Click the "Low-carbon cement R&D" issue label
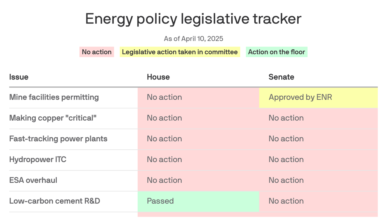This screenshot has height=218, width=387. coord(55,201)
